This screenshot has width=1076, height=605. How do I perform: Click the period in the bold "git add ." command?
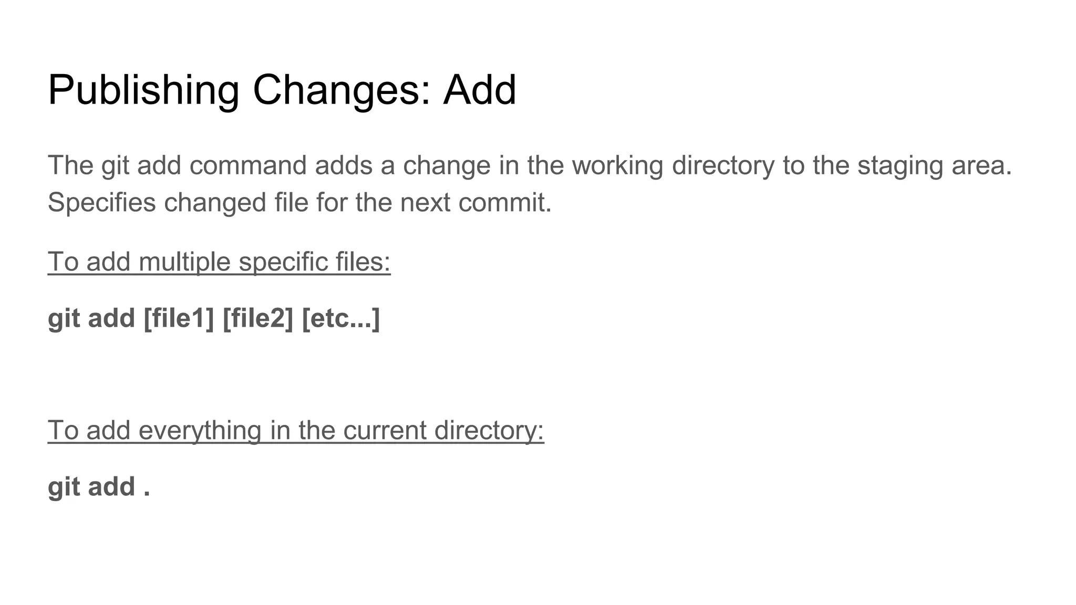tap(147, 494)
